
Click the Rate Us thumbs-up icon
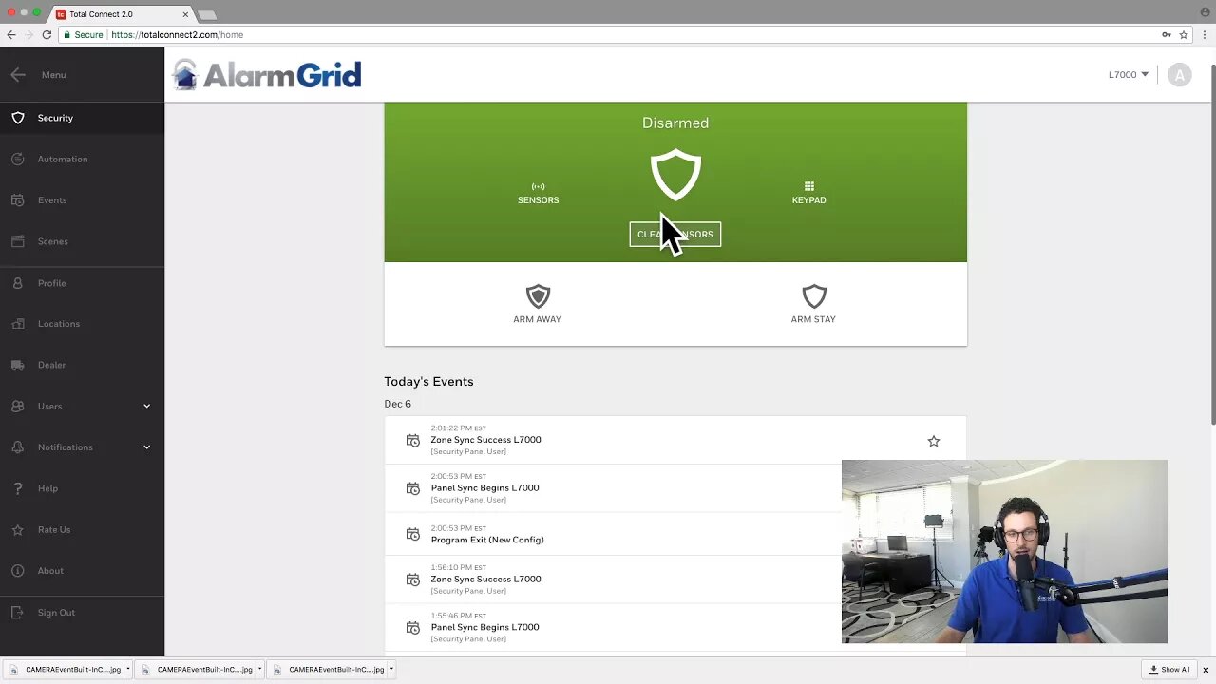[x=18, y=529]
